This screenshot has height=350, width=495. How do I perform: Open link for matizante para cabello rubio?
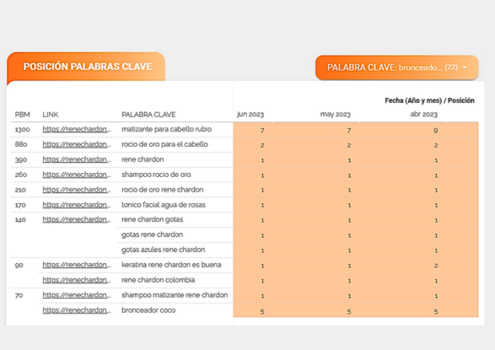point(77,129)
